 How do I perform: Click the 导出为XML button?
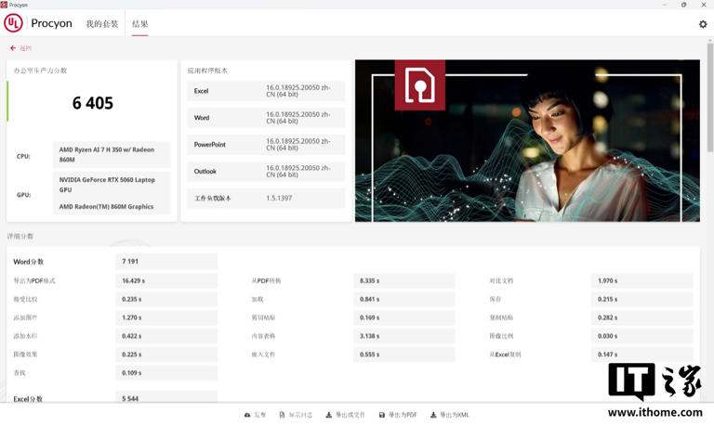(454, 415)
